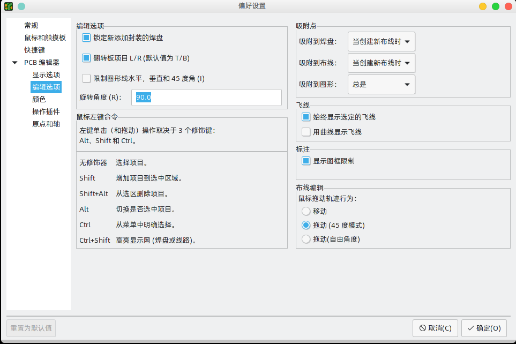Open the 吸附到图形 dropdown

[x=381, y=84]
